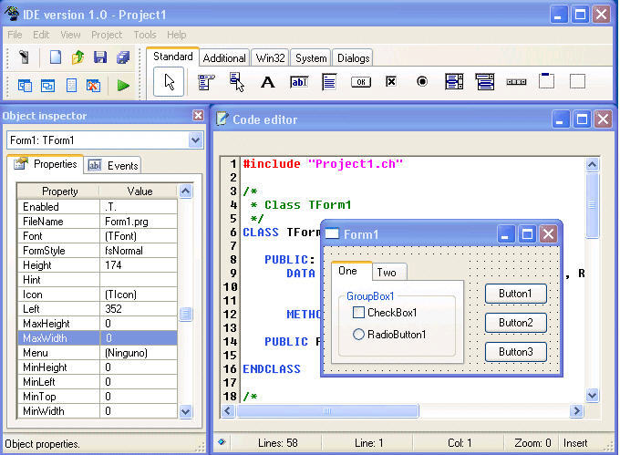This screenshot has width=620, height=455.
Task: Click code editor scroll right arrow
Action: (576, 411)
